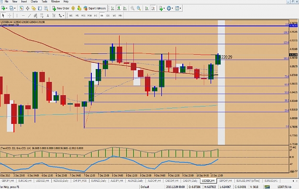
Task: Toggle Auto Scroll on the chart
Action: [x=147, y=8]
